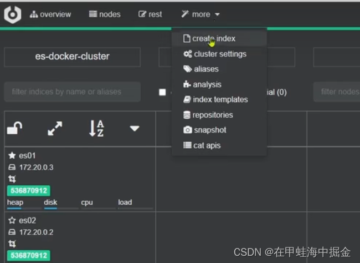This screenshot has width=360, height=263.
Task: Focus the filter indices by name field
Action: pos(73,92)
